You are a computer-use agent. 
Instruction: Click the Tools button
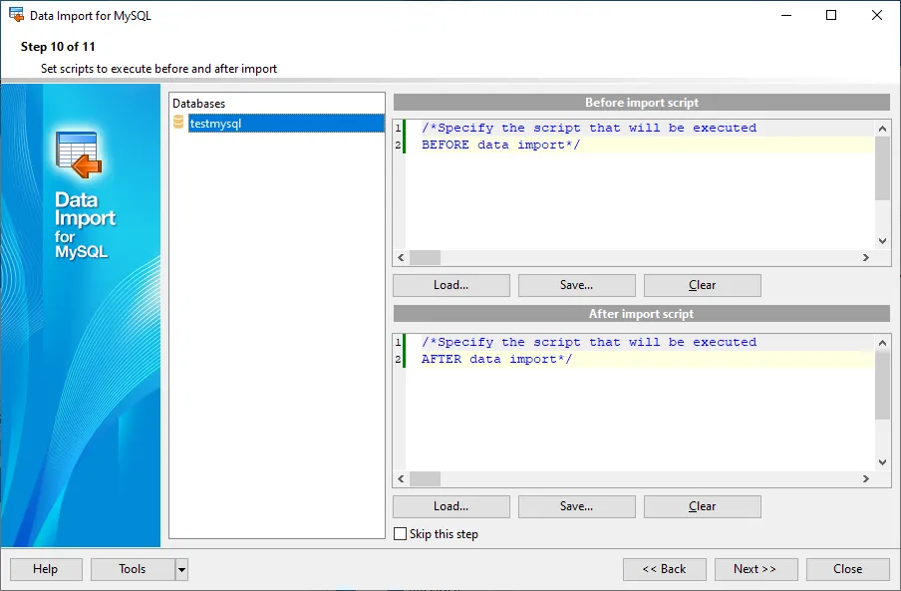tap(133, 569)
